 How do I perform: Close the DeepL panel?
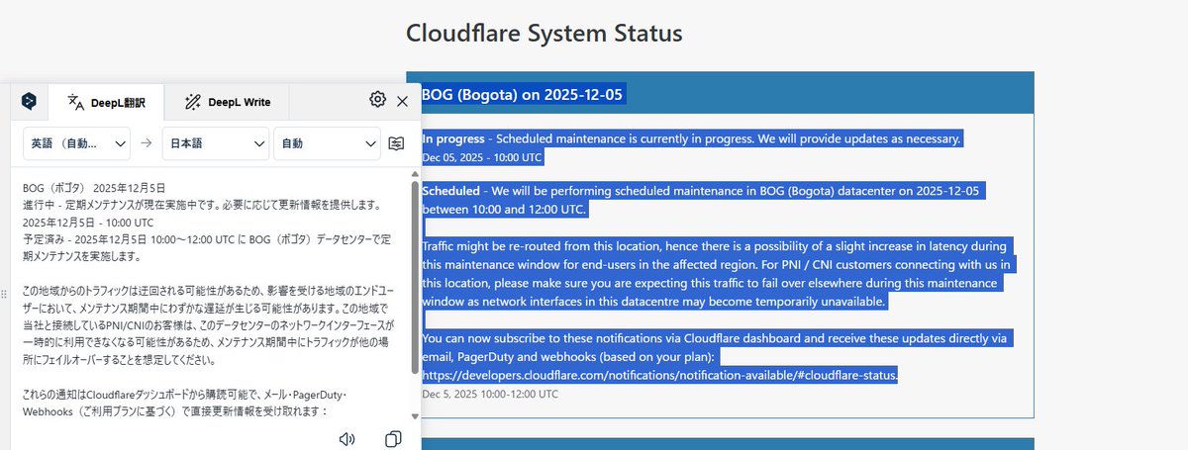point(402,101)
